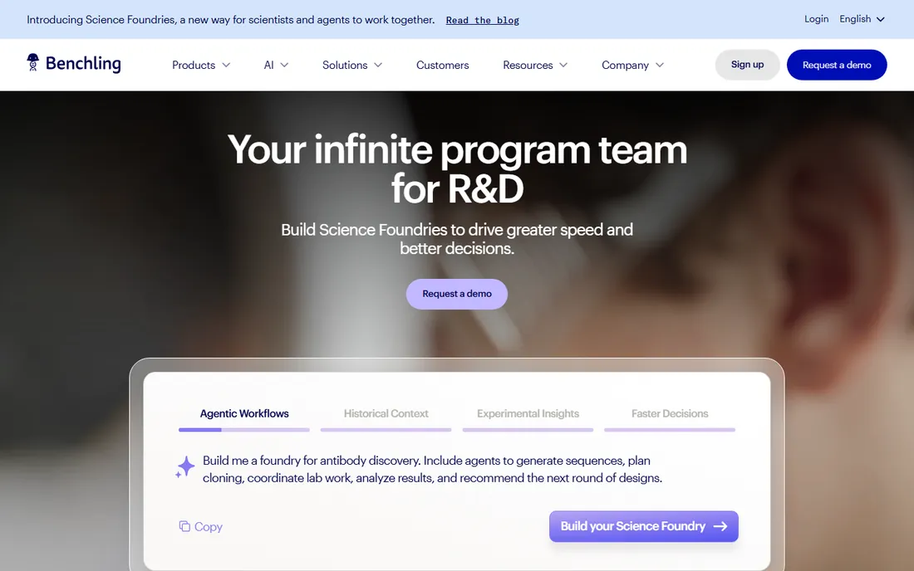Click the Build your Science Foundry button

643,526
